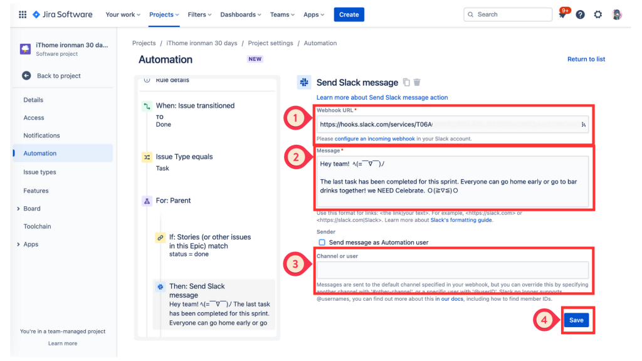Screen dimensions: 642x361
Task: Open the Filters dropdown menu
Action: (199, 14)
